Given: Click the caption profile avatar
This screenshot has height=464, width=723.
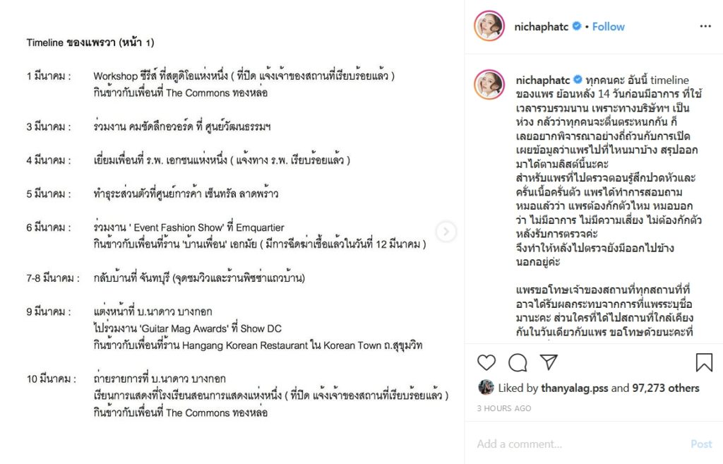Looking at the screenshot, I should coord(489,85).
